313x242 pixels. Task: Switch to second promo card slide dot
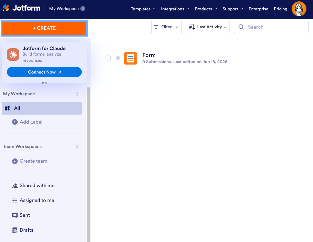click(46, 83)
